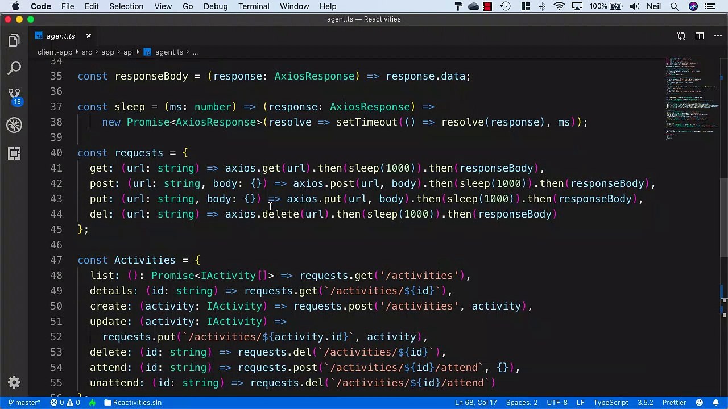Image resolution: width=728 pixels, height=409 pixels.
Task: Split the editor to the right
Action: tap(699, 36)
